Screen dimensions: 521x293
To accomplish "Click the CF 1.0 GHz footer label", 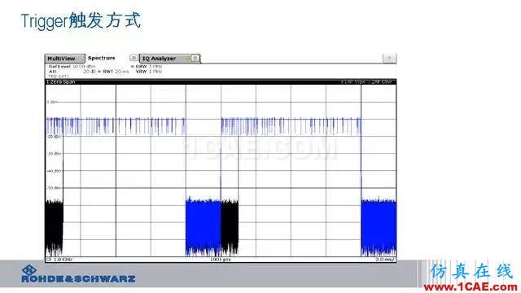I will 59,260.
